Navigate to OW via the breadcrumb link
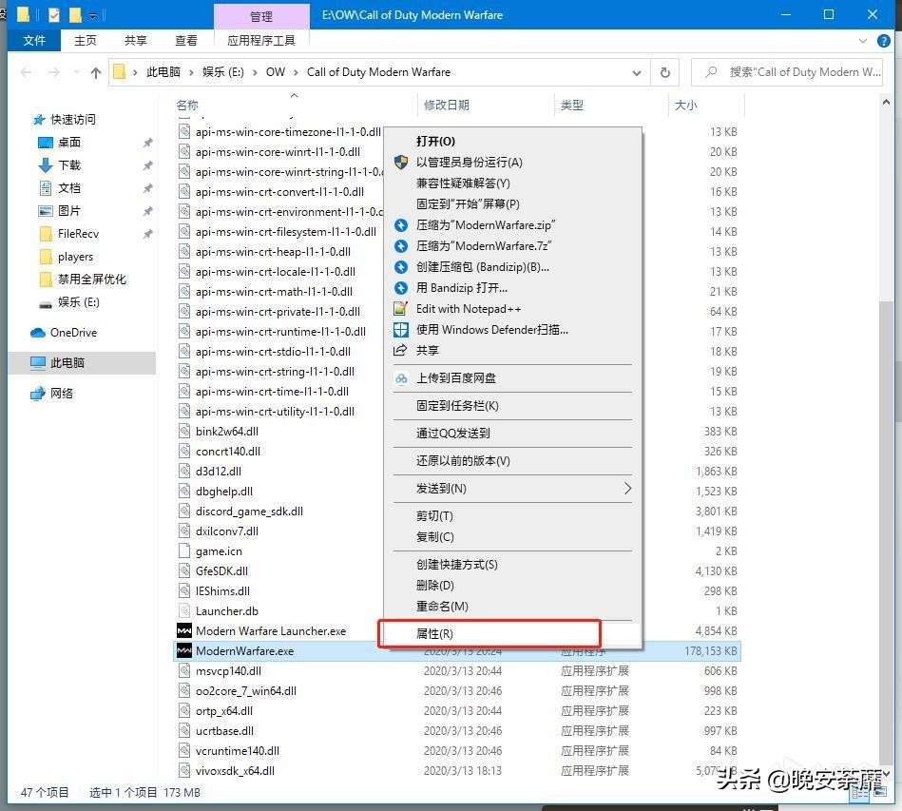This screenshot has height=811, width=902. click(276, 72)
